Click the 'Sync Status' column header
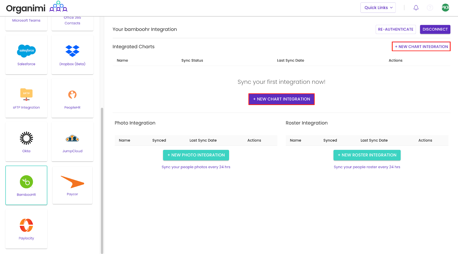This screenshot has width=458, height=254. click(192, 60)
